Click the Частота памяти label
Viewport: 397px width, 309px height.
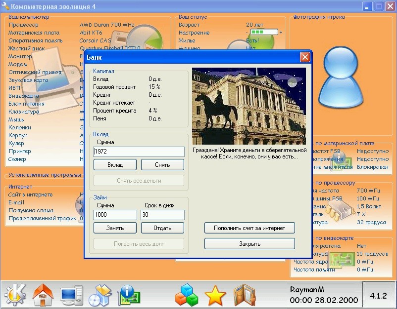314,270
